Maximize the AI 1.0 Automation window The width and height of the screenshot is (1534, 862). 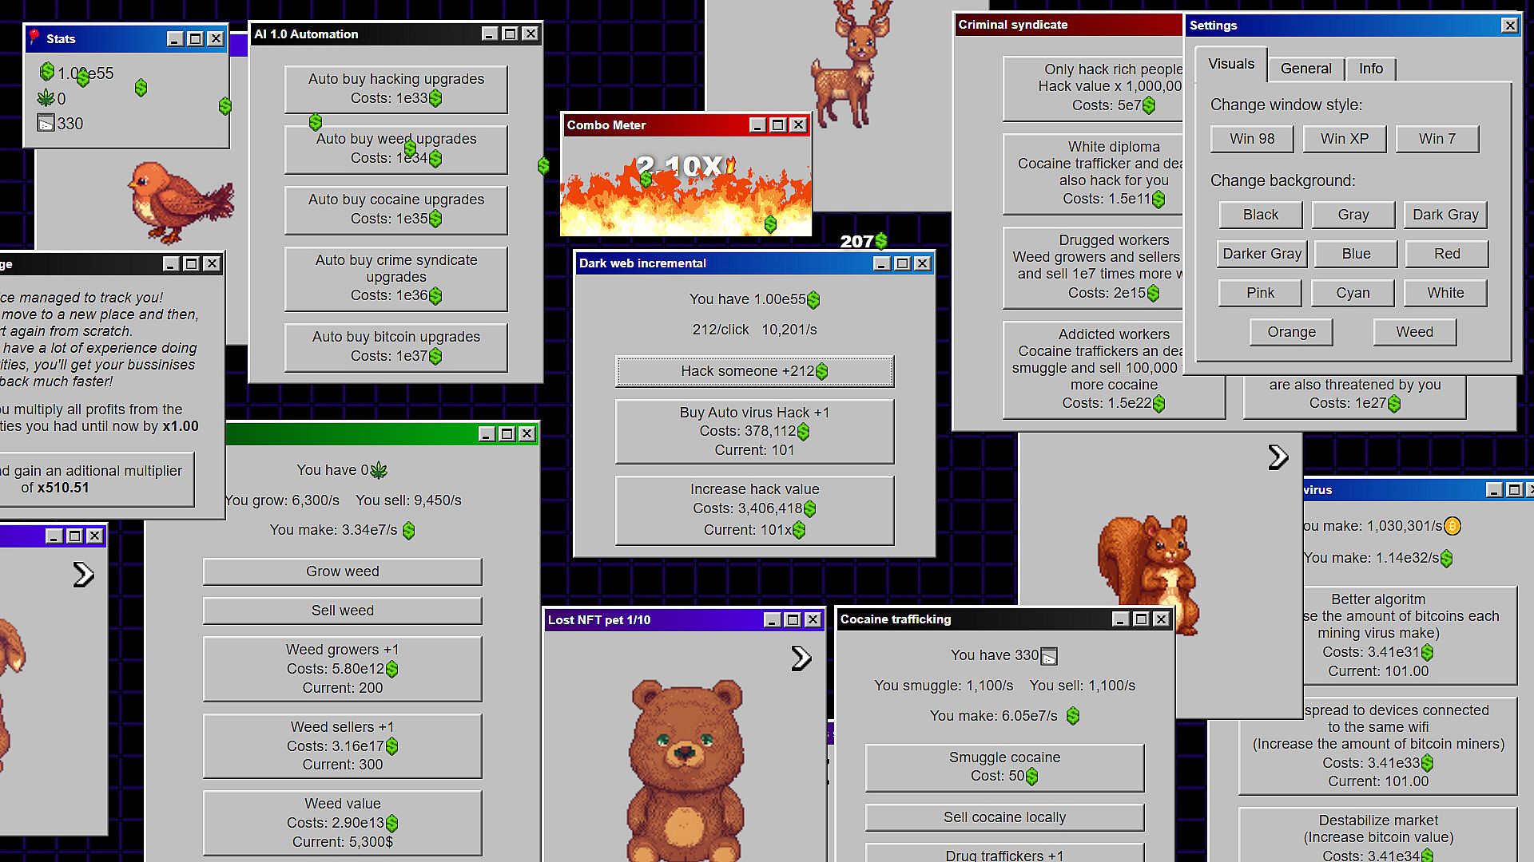(510, 34)
